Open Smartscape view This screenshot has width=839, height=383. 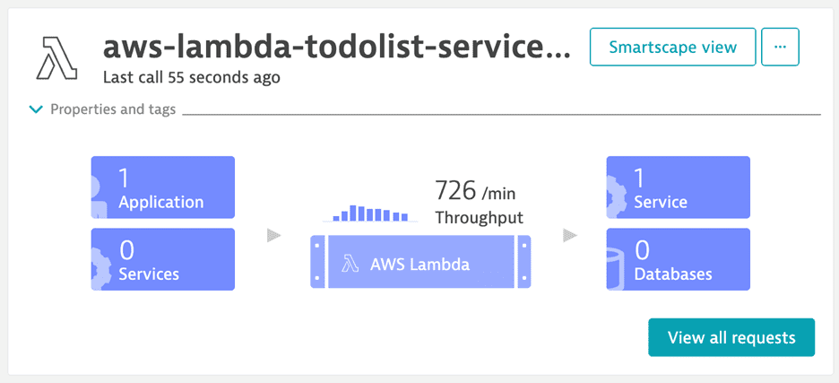pos(672,48)
